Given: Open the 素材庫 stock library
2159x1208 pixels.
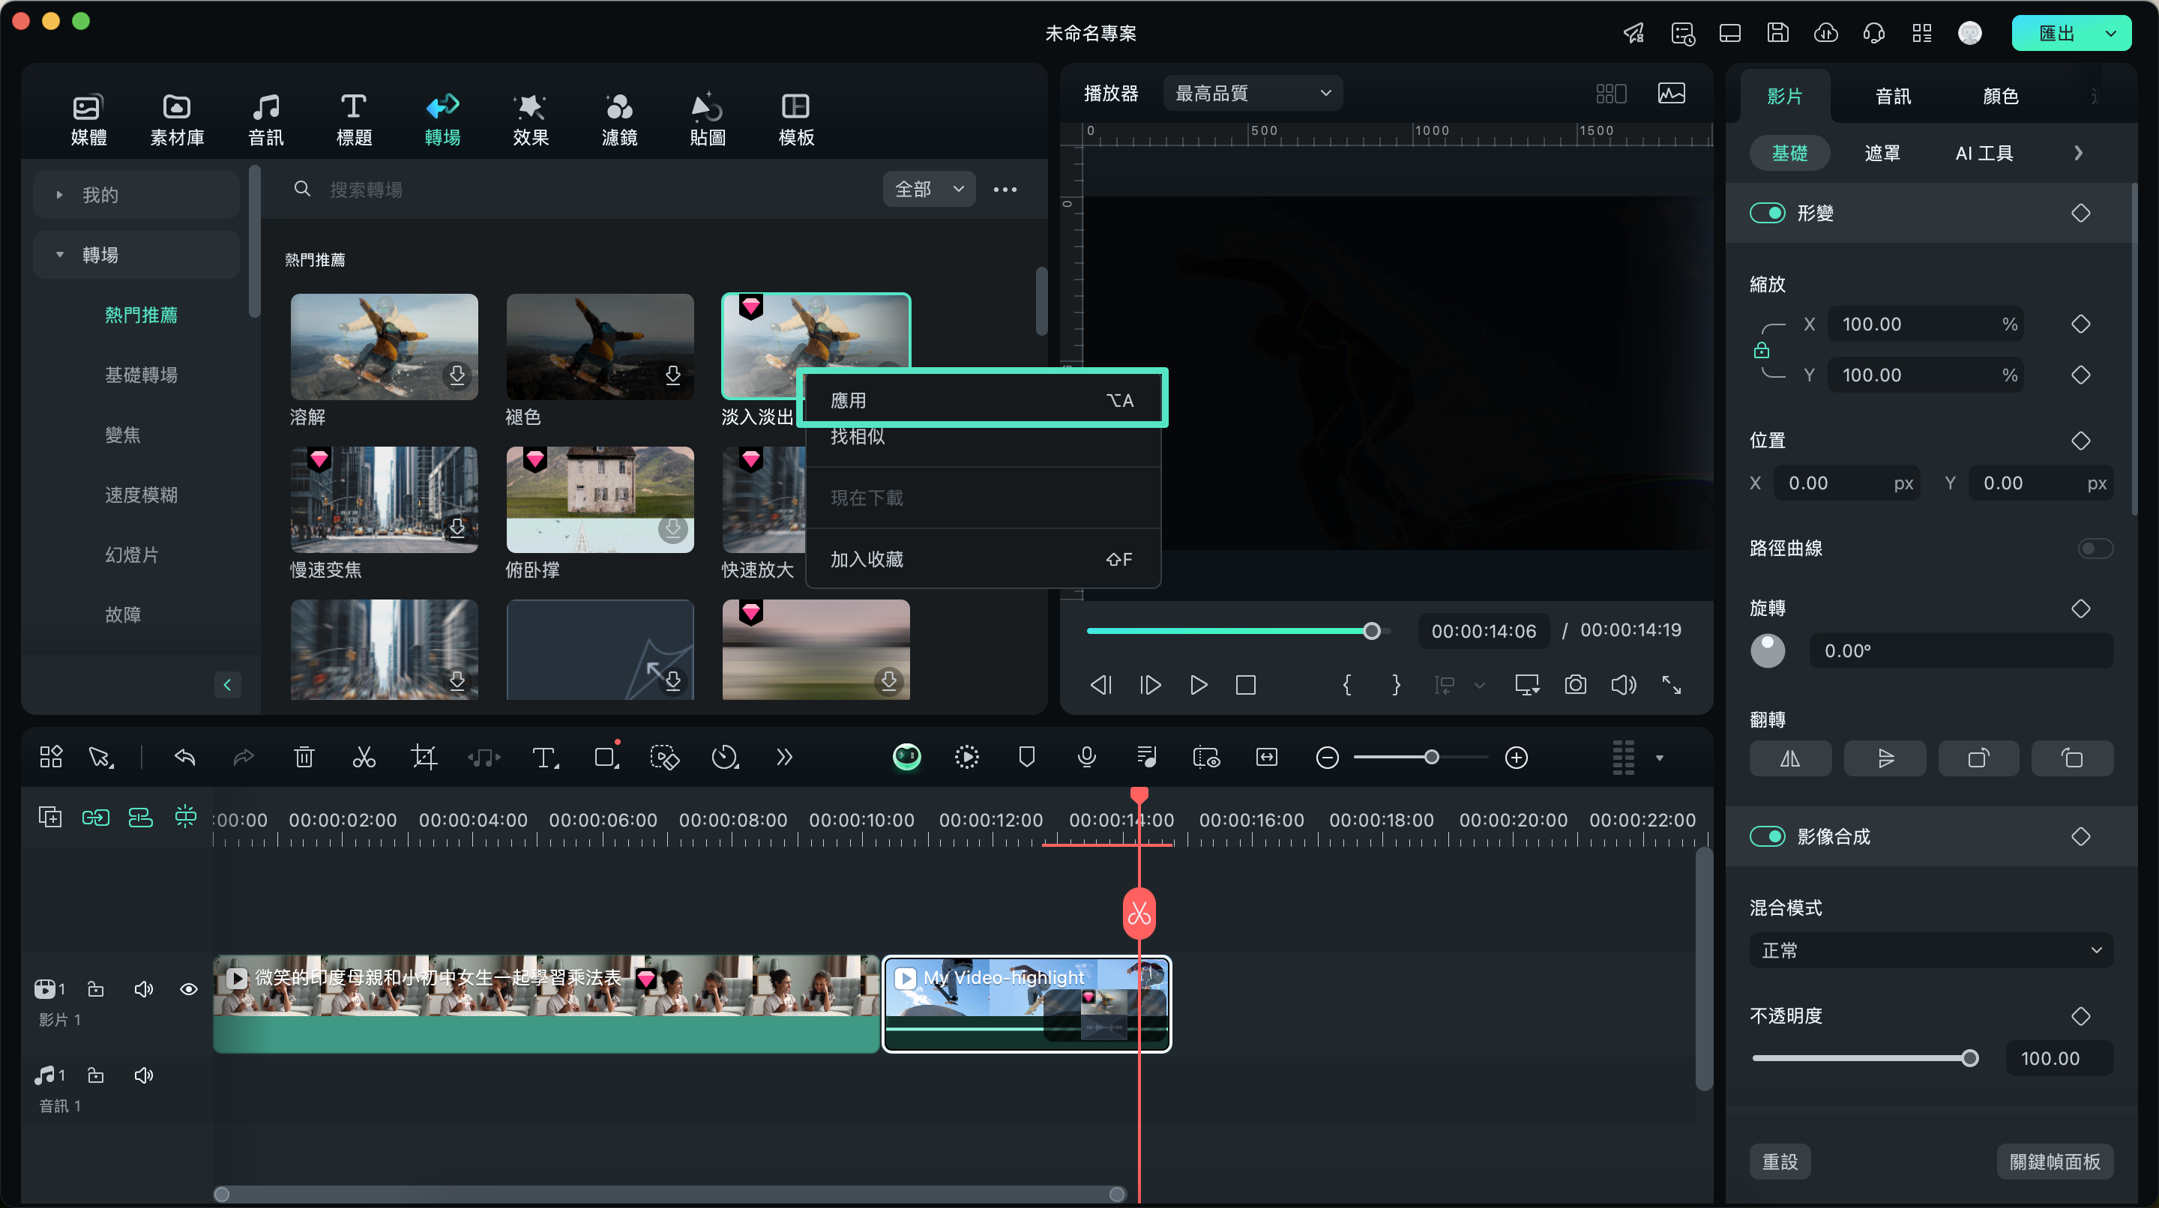Looking at the screenshot, I should (176, 120).
